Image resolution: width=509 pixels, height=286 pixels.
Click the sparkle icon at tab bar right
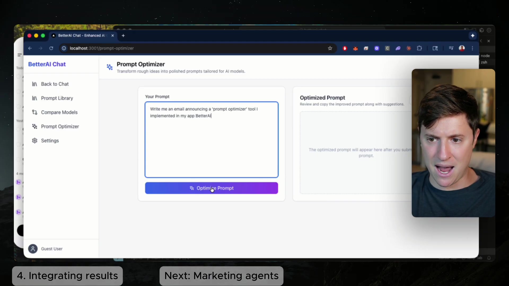tap(473, 35)
